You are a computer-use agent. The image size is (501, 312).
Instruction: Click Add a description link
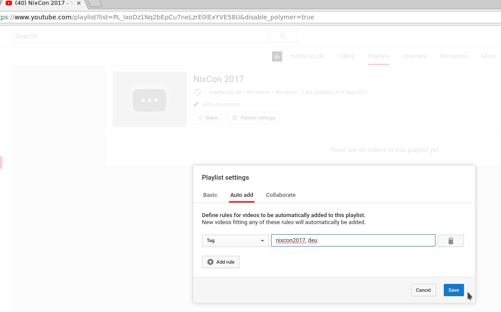tap(220, 104)
